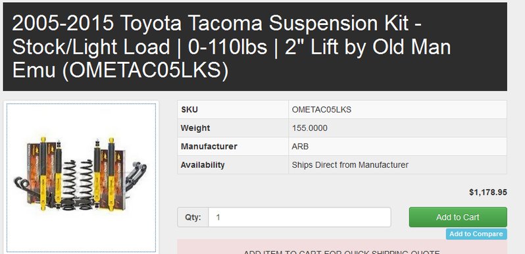The image size is (525, 254).
Task: Click the black coil springs in the product photo
Action: point(78,184)
